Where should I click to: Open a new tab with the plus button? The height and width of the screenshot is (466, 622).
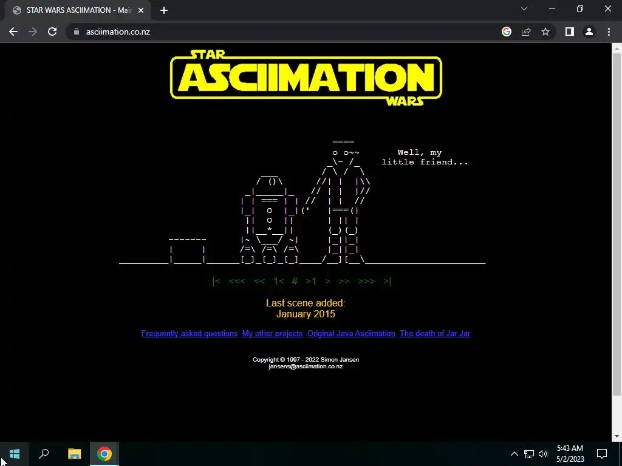click(x=164, y=10)
